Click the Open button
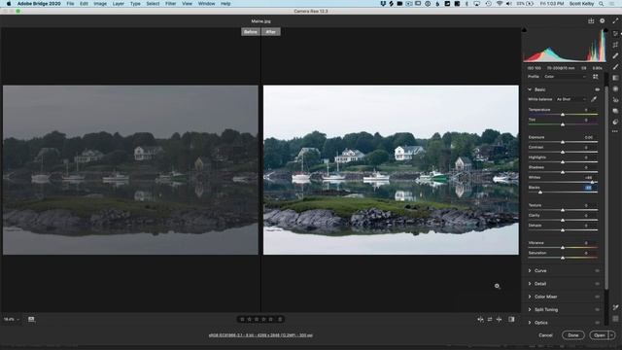The image size is (622, 350). (599, 335)
